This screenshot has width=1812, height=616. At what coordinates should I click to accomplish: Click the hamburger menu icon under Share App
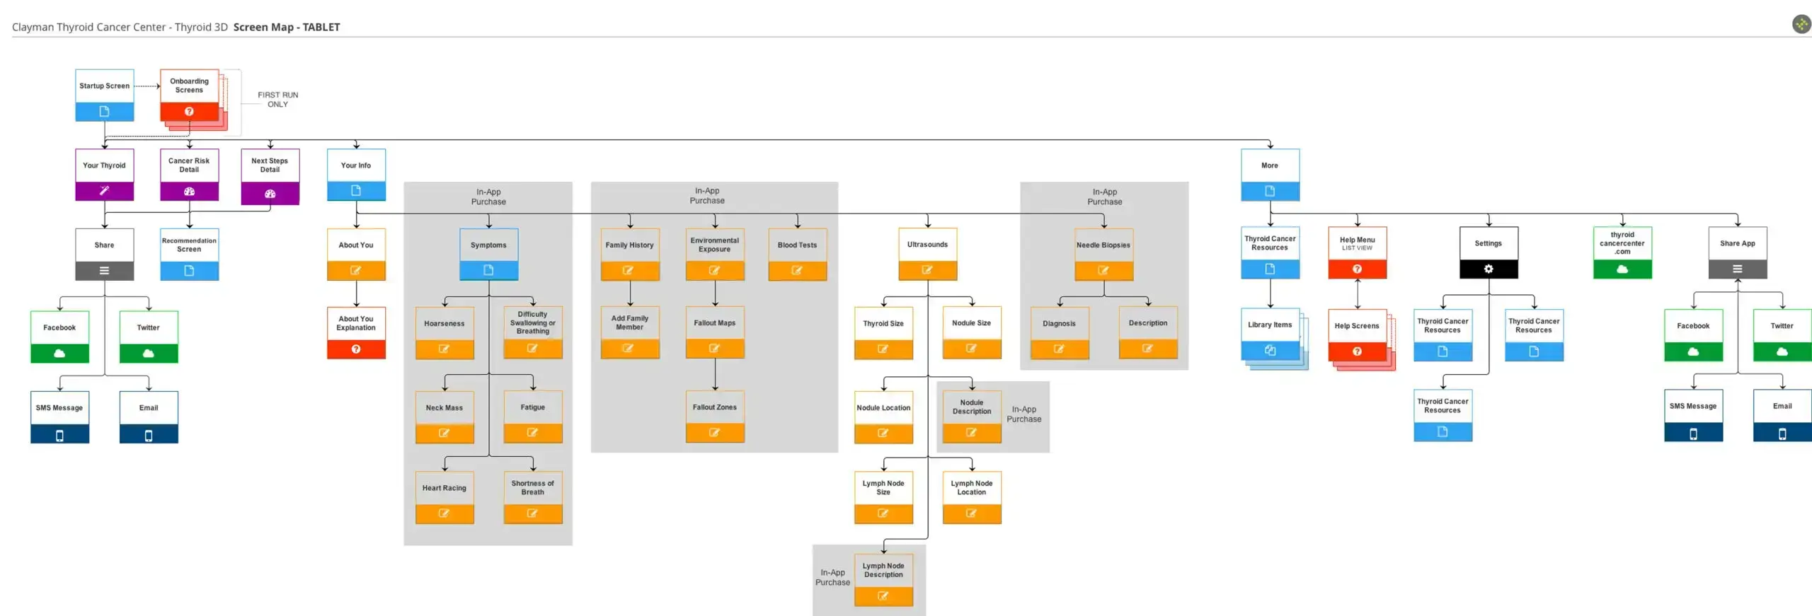pos(1737,269)
